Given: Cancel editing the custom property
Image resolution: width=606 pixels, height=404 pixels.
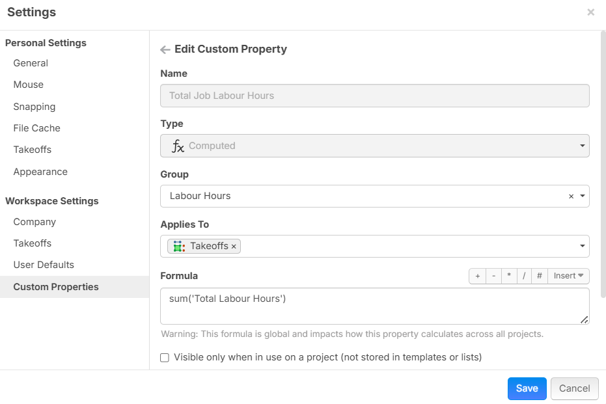Looking at the screenshot, I should click(x=574, y=388).
